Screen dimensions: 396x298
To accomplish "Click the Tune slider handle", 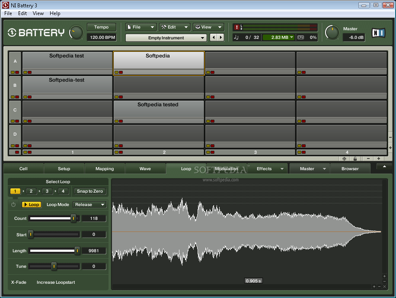I will [x=54, y=266].
